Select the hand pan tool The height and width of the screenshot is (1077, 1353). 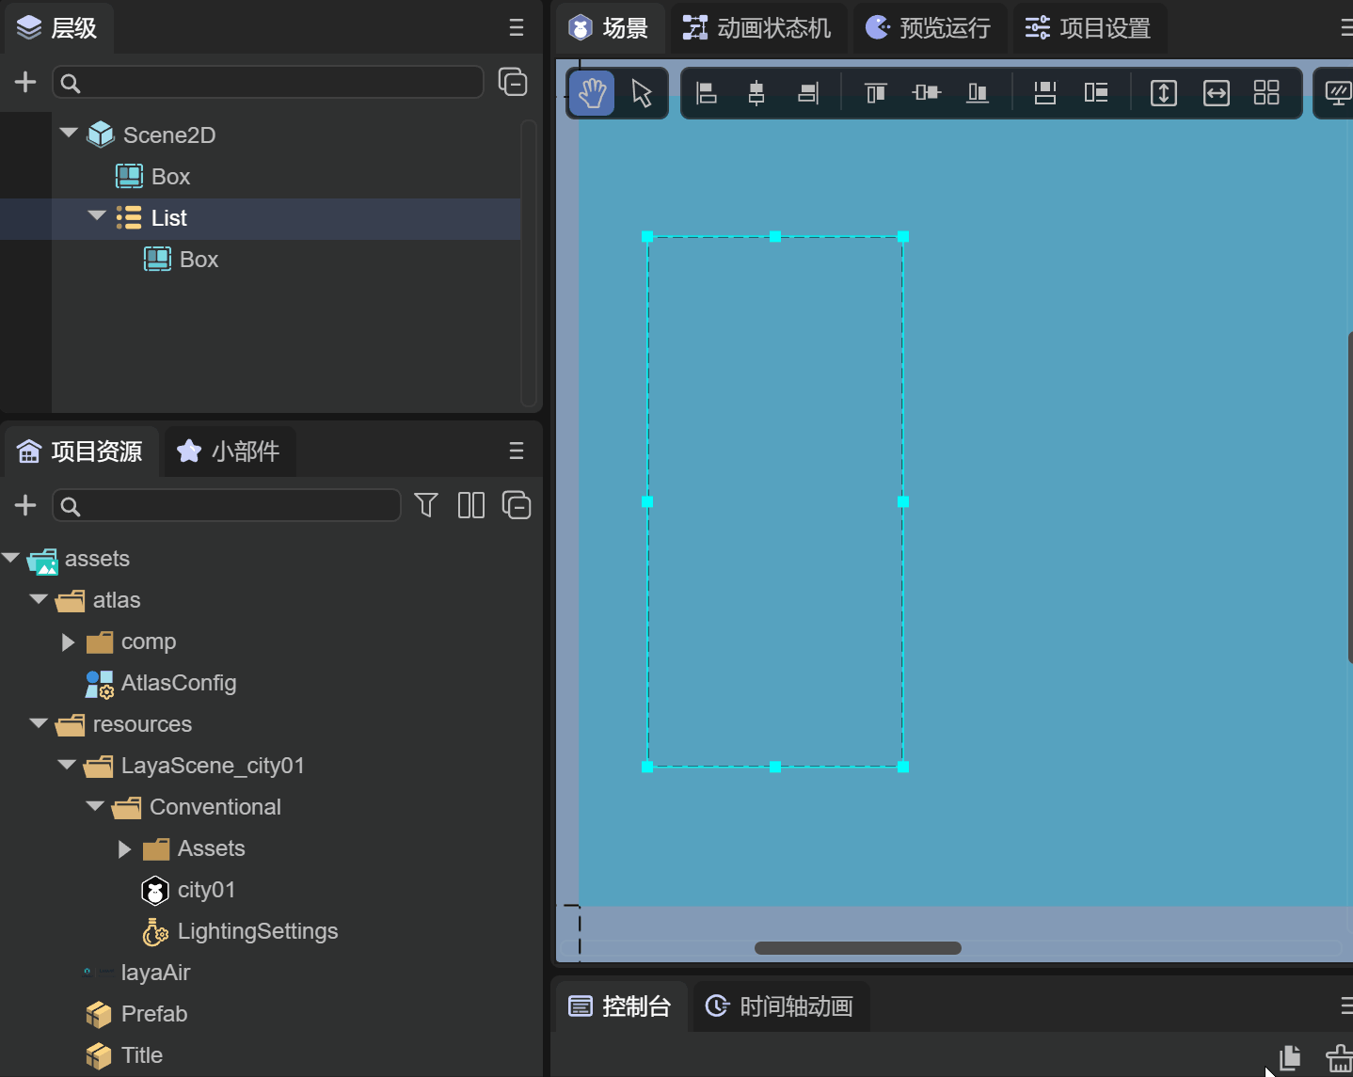click(592, 93)
